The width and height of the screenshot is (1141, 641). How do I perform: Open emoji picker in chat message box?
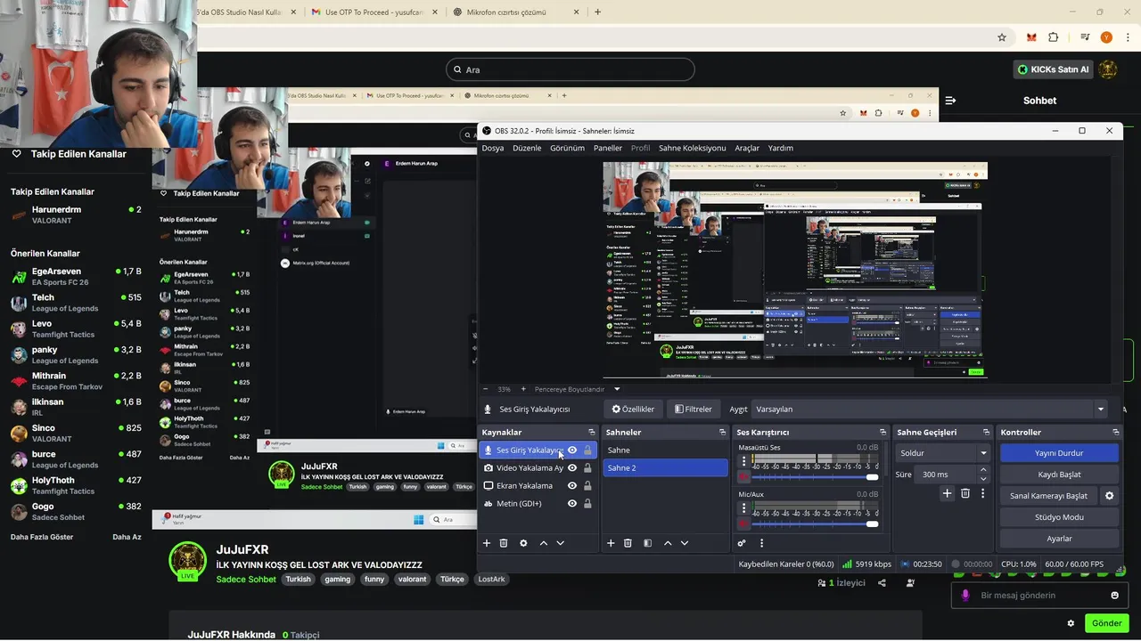click(1114, 596)
